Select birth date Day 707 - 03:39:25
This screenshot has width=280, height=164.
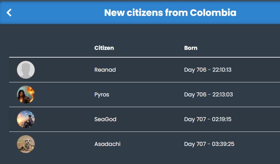pos(209,144)
